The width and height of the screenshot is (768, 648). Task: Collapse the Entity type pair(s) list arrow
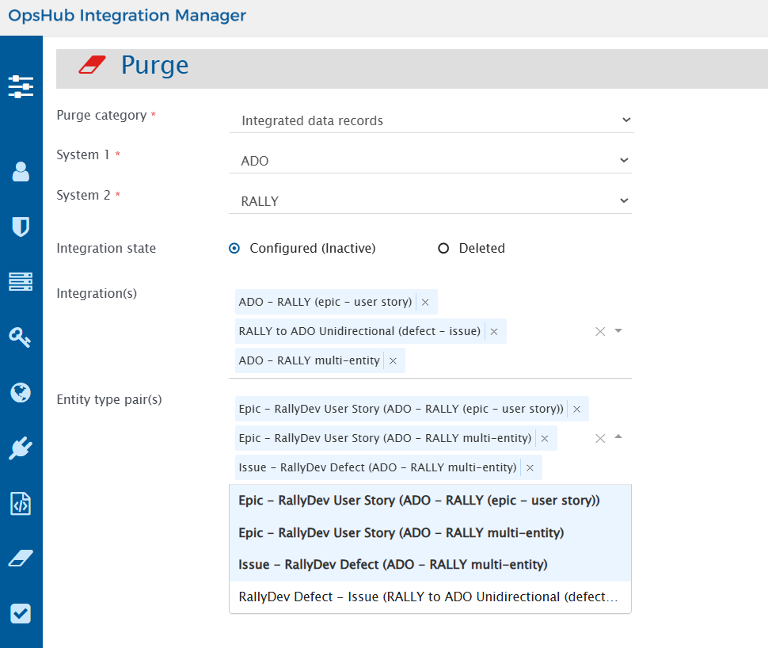click(618, 436)
